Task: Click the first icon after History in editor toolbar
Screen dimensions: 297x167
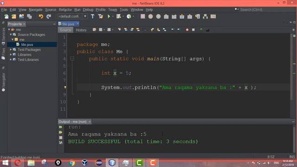Action: (94, 30)
